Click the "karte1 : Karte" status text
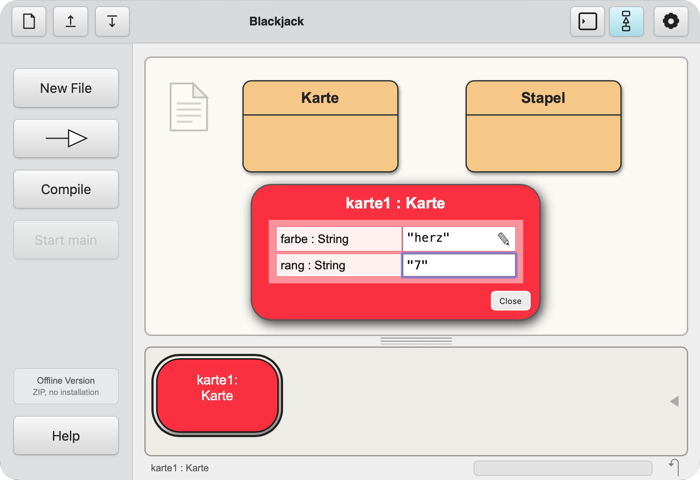 [x=180, y=468]
